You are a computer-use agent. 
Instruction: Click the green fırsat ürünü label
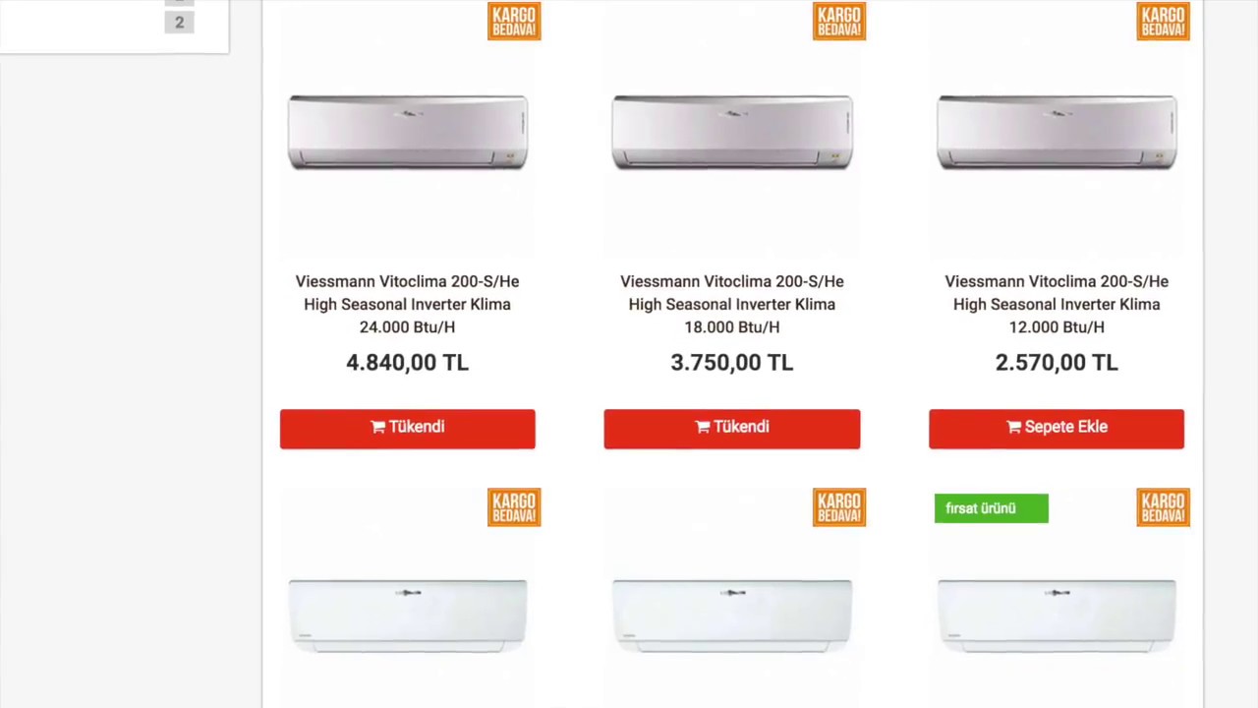pyautogui.click(x=991, y=508)
